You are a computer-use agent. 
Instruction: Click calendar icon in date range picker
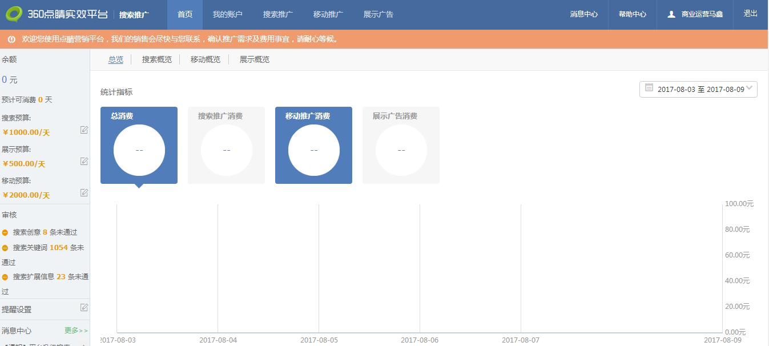[x=649, y=88]
